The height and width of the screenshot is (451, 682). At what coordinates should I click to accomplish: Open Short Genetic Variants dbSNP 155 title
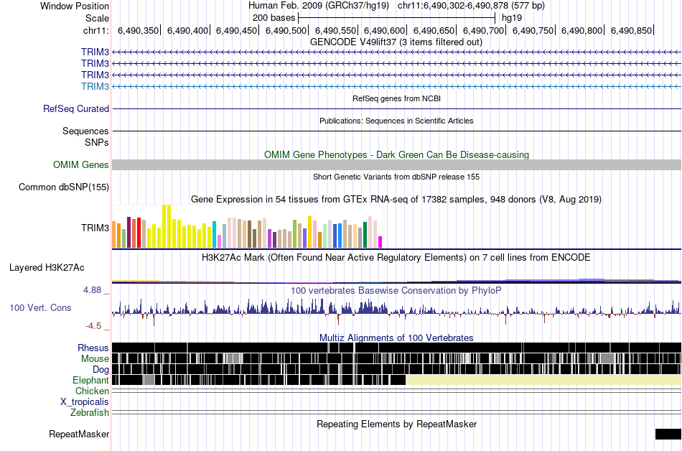(396, 177)
